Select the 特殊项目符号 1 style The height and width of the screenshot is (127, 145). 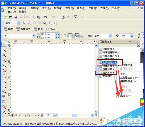[x=109, y=52]
